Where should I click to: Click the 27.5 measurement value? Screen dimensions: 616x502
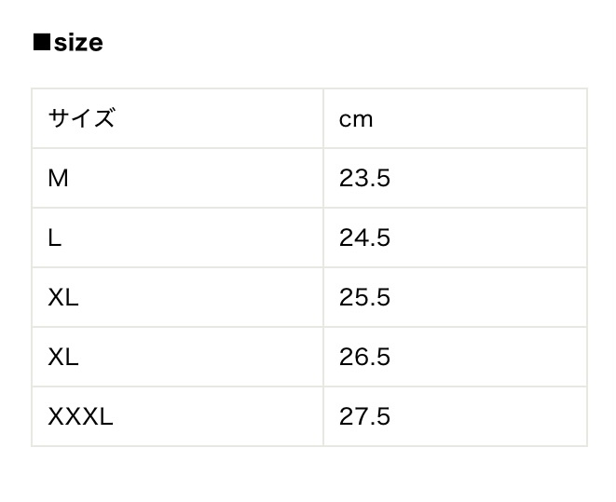pyautogui.click(x=364, y=416)
